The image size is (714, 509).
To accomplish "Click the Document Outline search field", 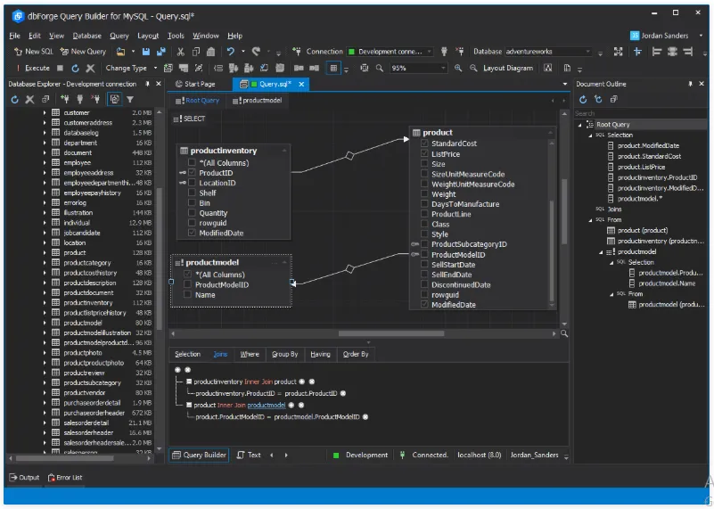I will click(640, 113).
